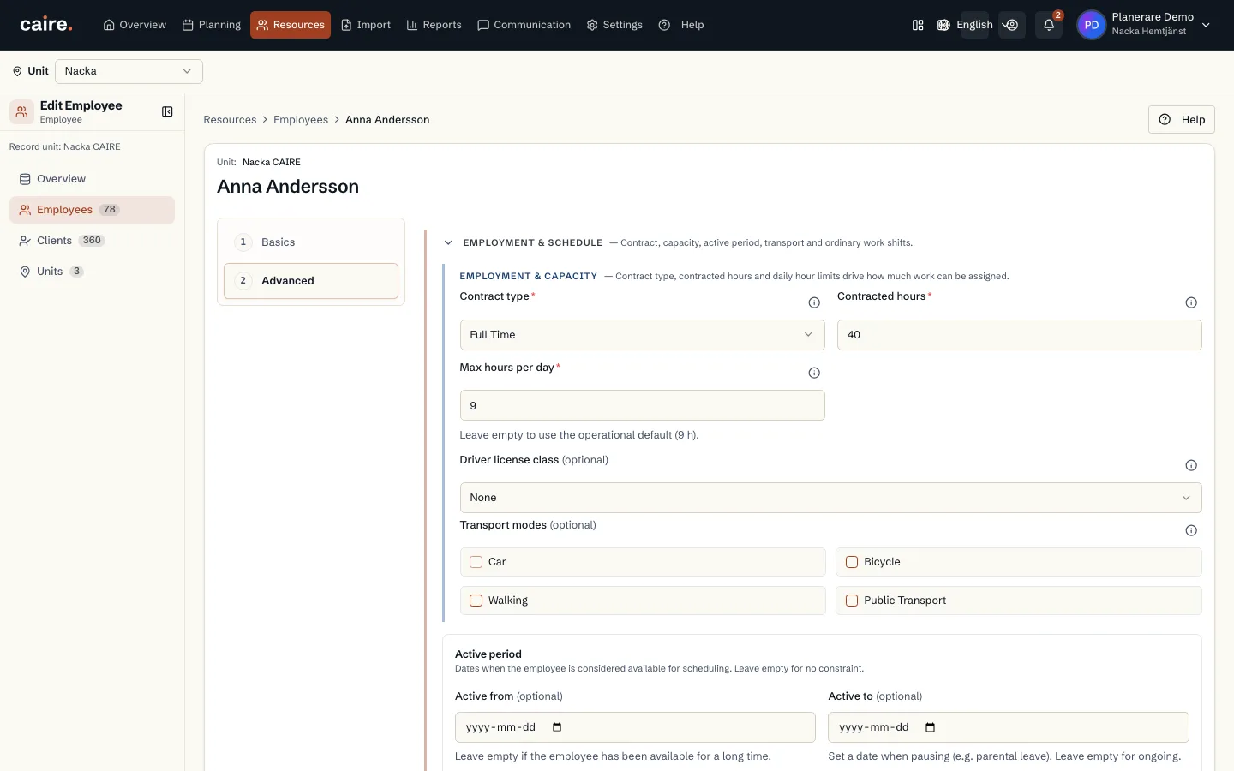Show info tooltip for Driver license class
This screenshot has height=771, width=1234.
[1191, 465]
